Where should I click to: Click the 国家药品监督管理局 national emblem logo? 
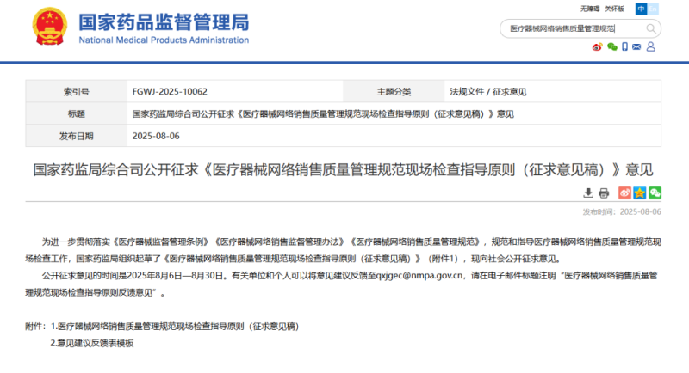point(50,28)
